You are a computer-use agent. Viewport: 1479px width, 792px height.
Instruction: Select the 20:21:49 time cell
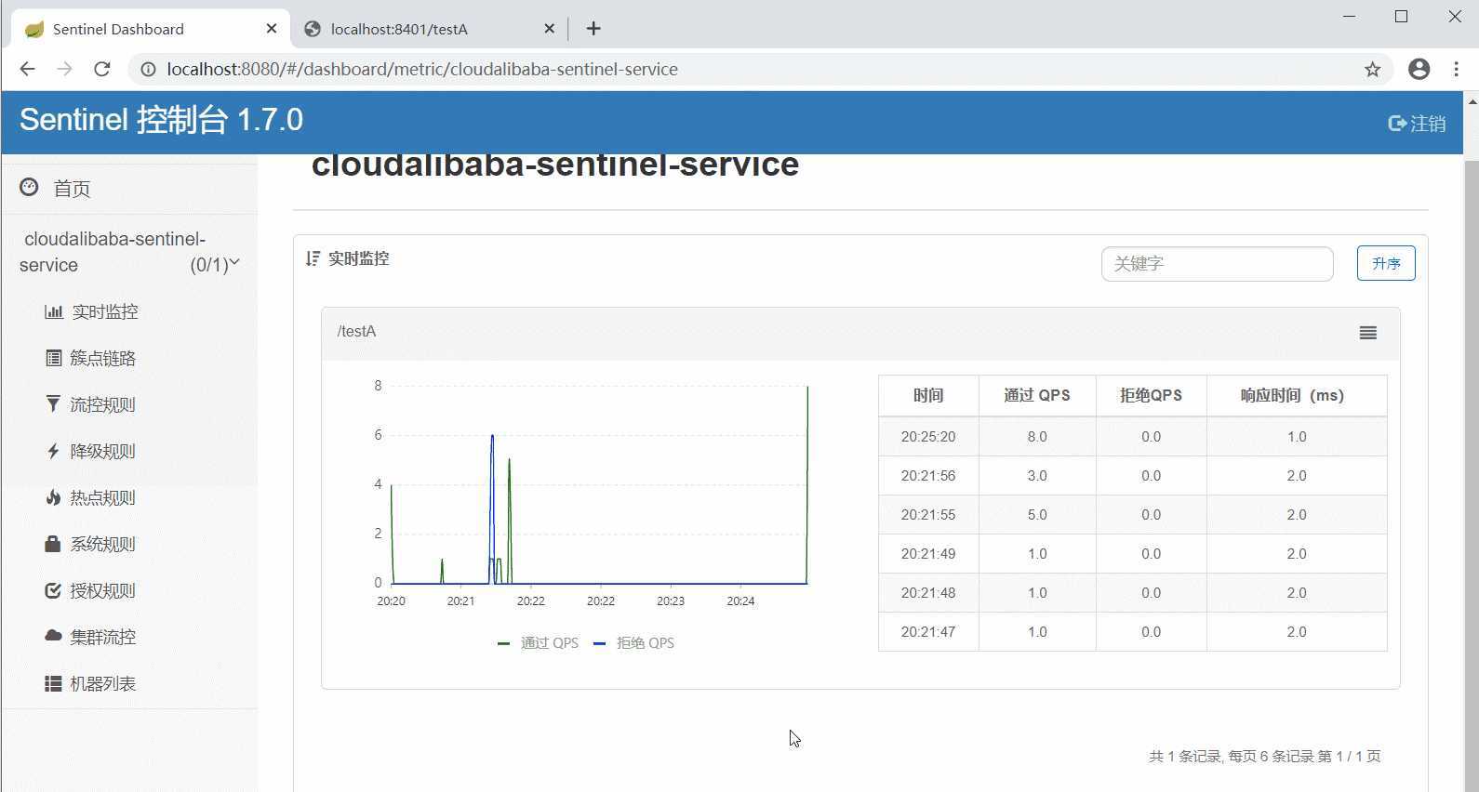928,553
